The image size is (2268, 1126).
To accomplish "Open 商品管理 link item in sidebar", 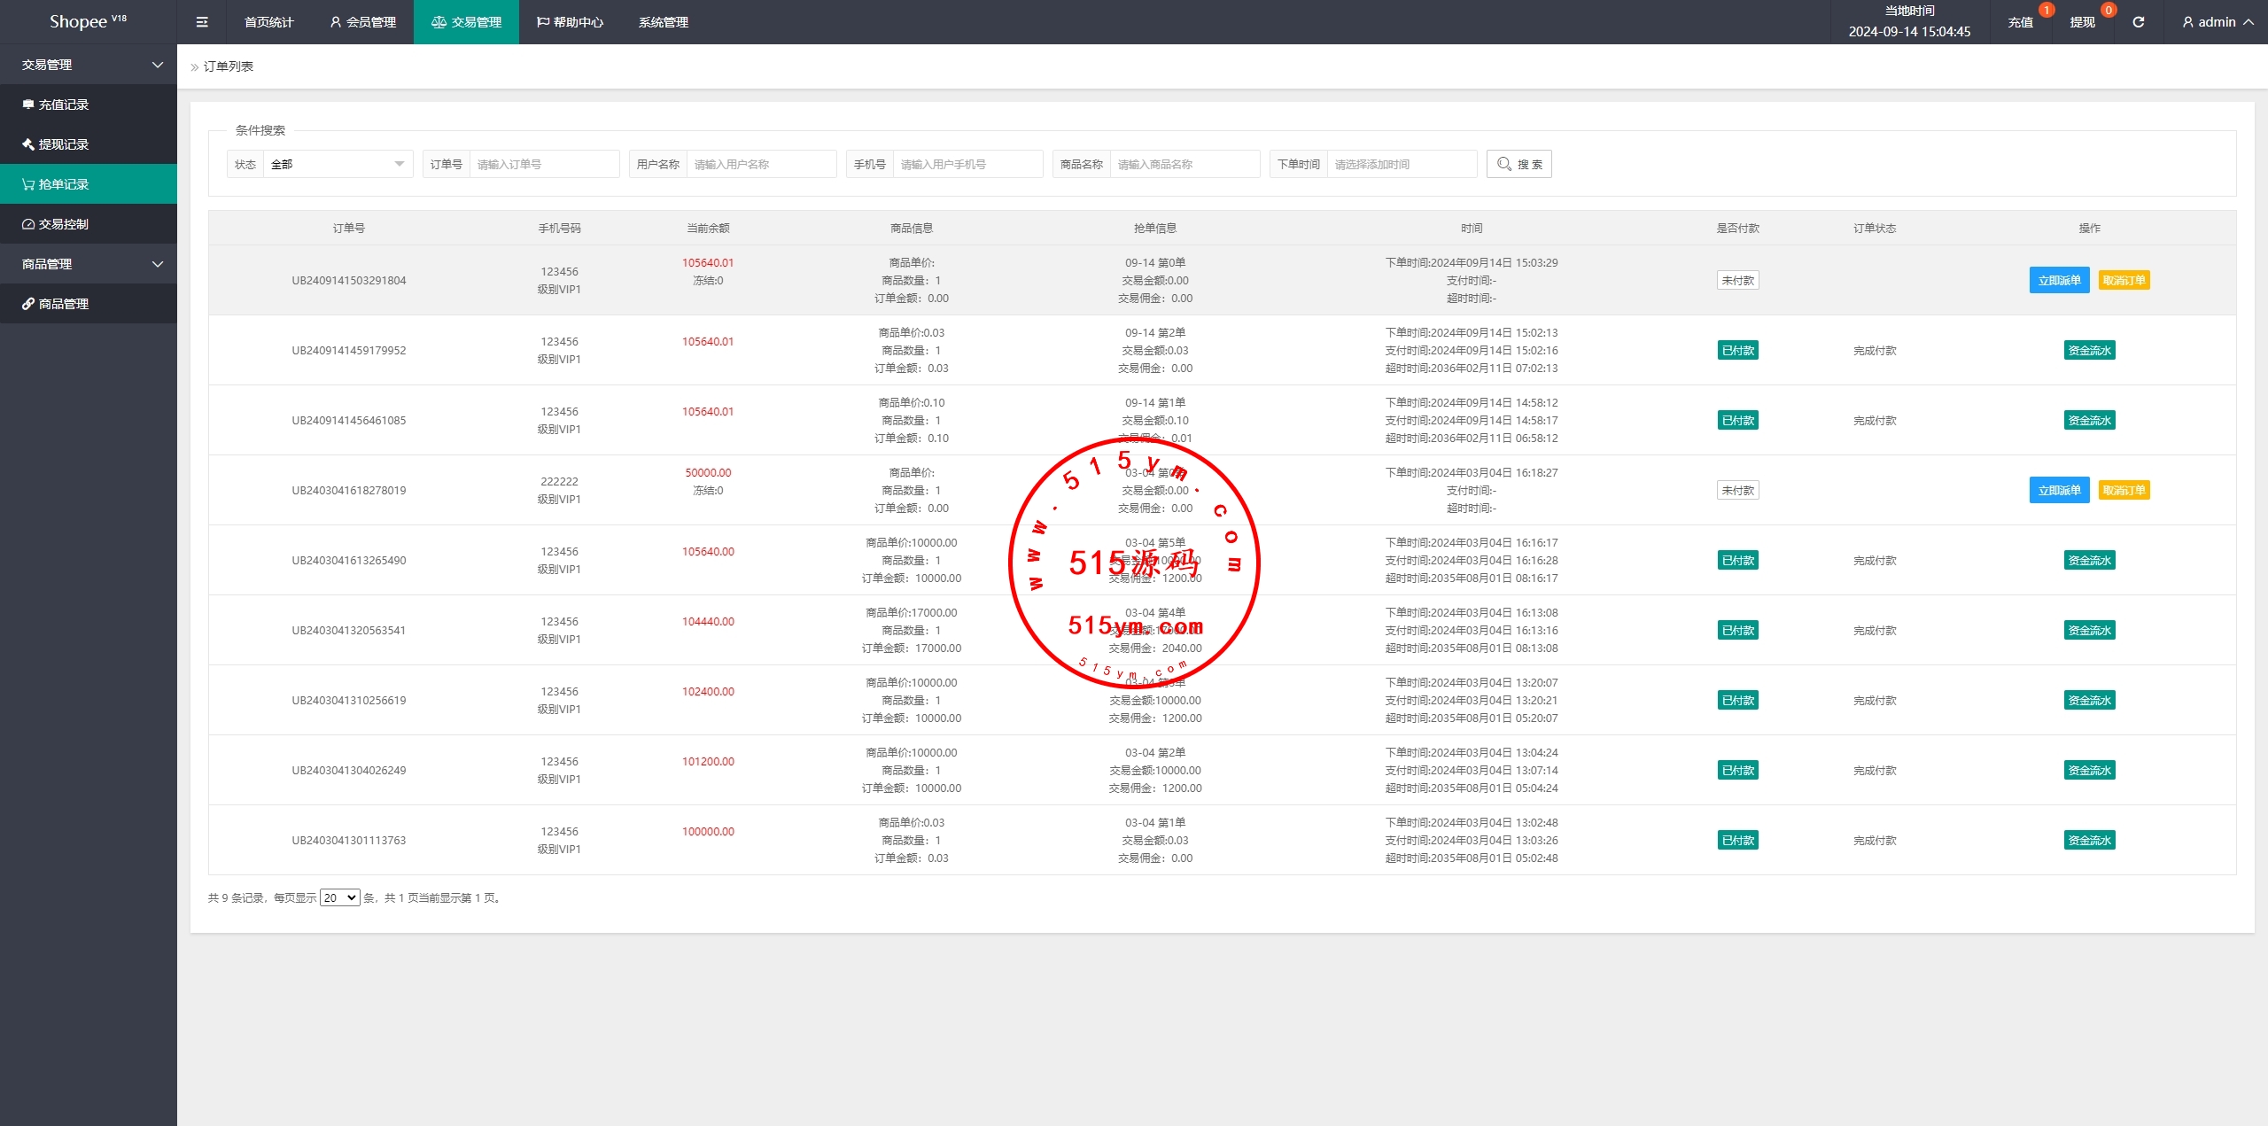I will tap(64, 304).
